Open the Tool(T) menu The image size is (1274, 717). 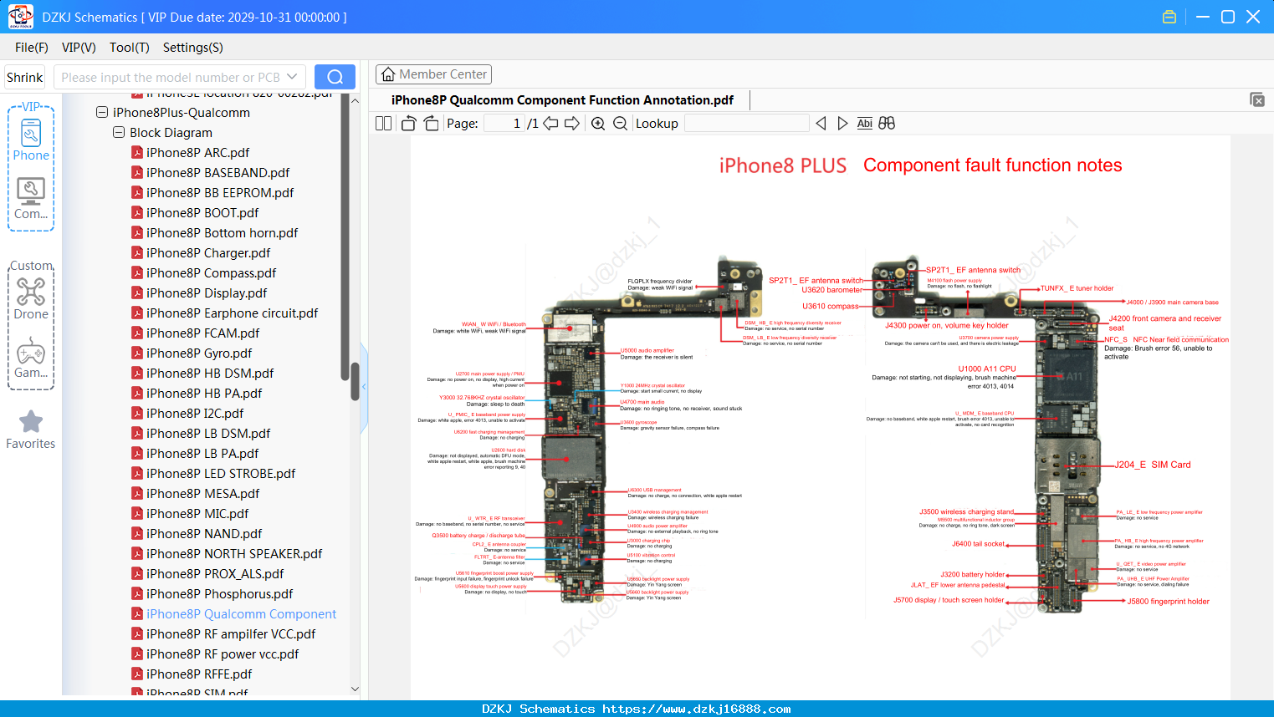pyautogui.click(x=130, y=48)
